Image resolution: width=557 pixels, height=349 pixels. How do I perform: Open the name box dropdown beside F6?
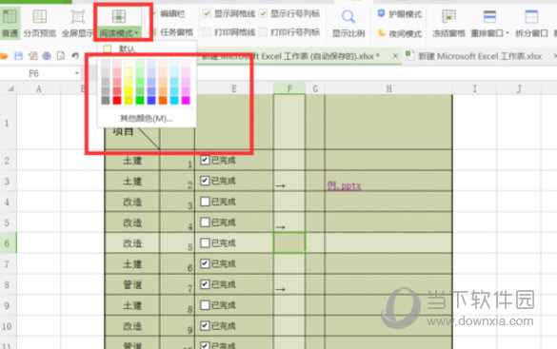pos(77,73)
